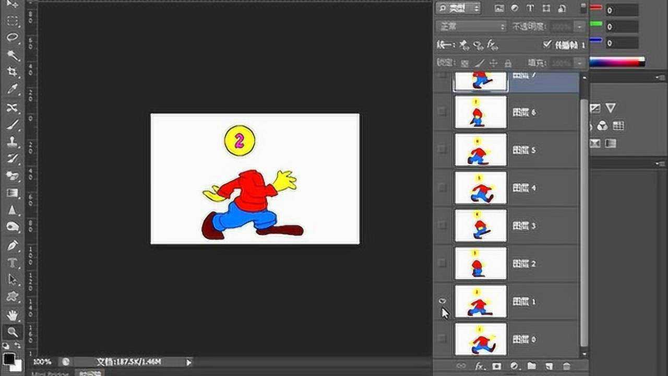Add a Color Lookup adjustment

(x=618, y=126)
